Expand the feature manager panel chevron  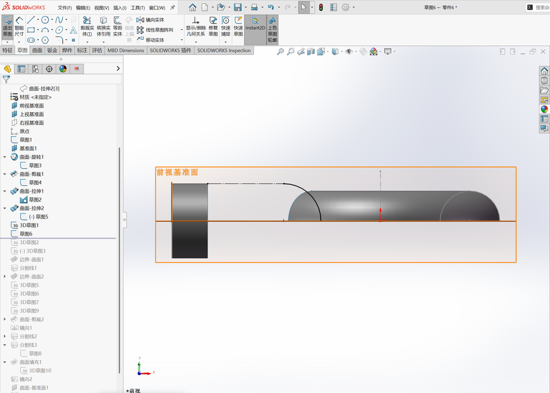118,69
